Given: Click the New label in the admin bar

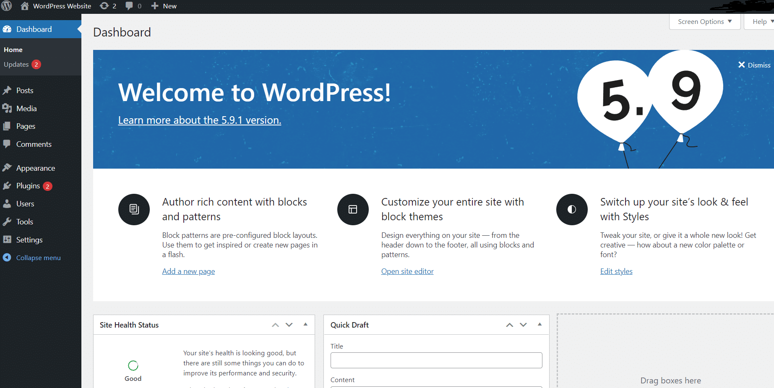Looking at the screenshot, I should click(170, 6).
